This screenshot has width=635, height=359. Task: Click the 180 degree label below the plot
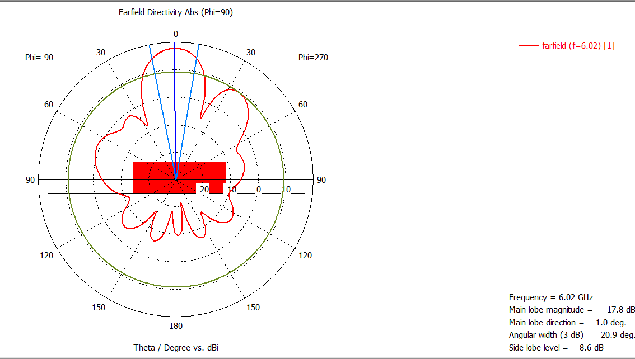pyautogui.click(x=176, y=326)
